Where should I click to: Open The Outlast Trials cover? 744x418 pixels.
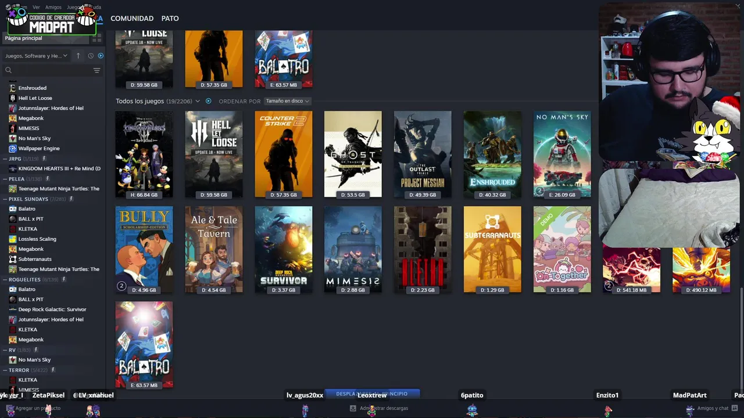(423, 154)
